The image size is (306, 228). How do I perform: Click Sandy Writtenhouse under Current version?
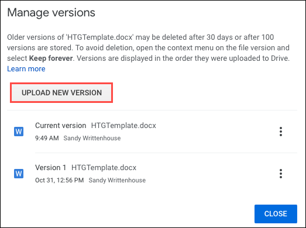coord(92,138)
